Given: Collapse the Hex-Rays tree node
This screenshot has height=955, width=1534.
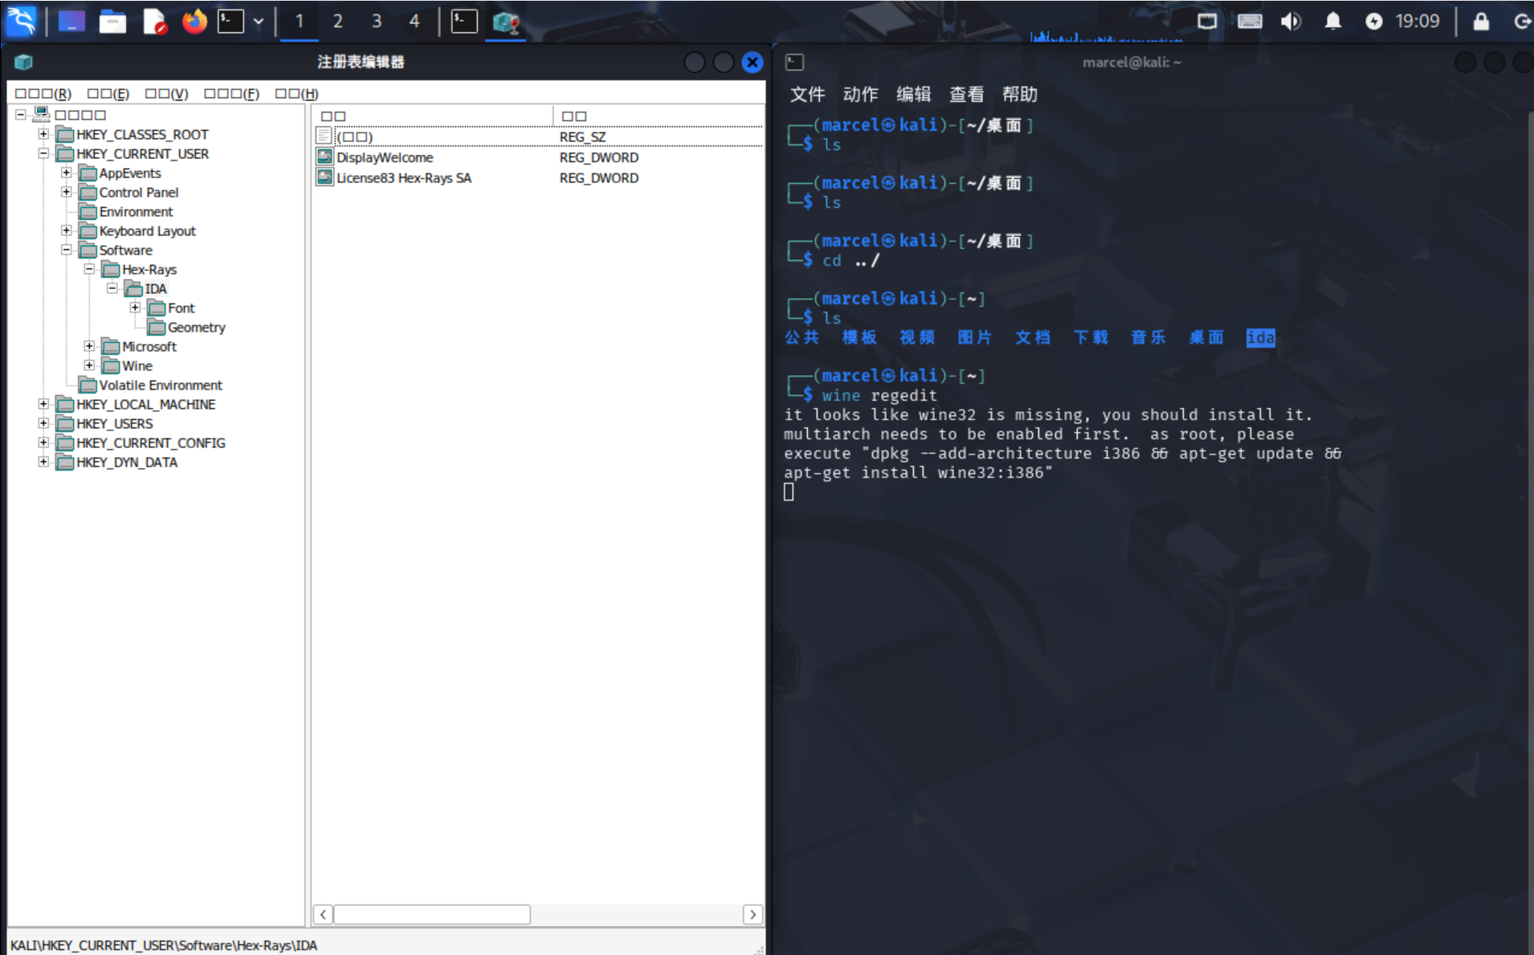Looking at the screenshot, I should (x=89, y=269).
